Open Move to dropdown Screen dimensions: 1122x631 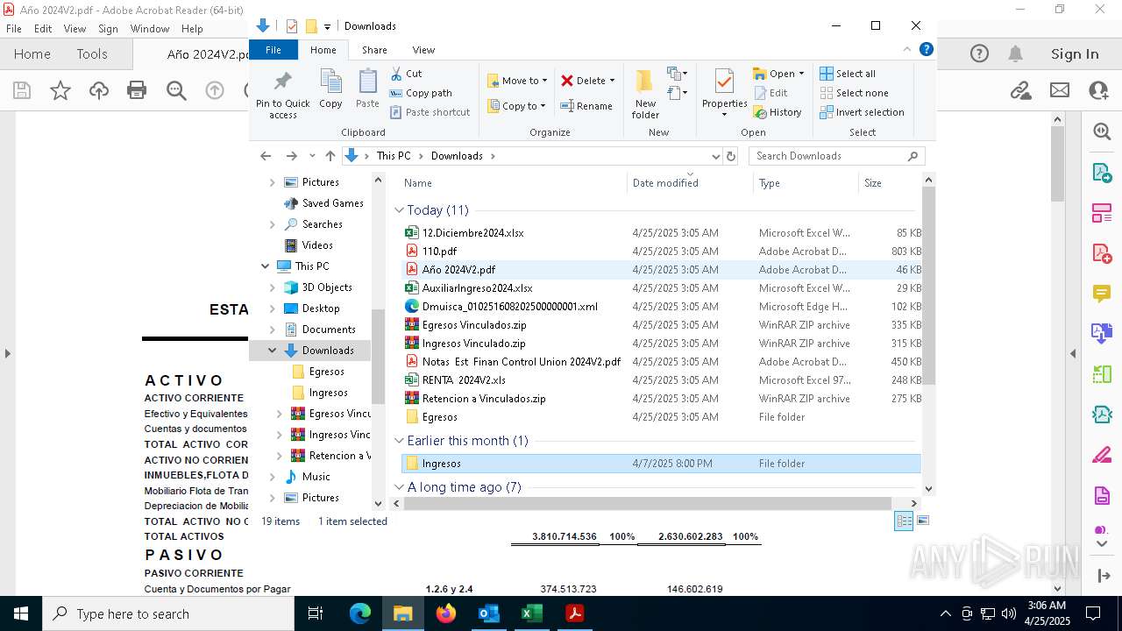[x=517, y=81]
